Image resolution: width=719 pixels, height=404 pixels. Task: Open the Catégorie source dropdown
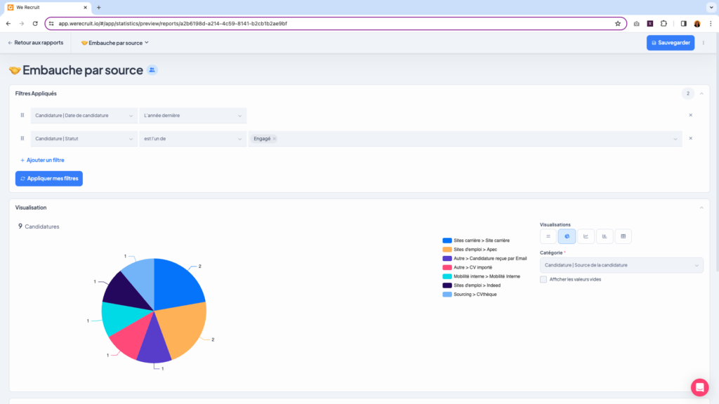(x=621, y=265)
